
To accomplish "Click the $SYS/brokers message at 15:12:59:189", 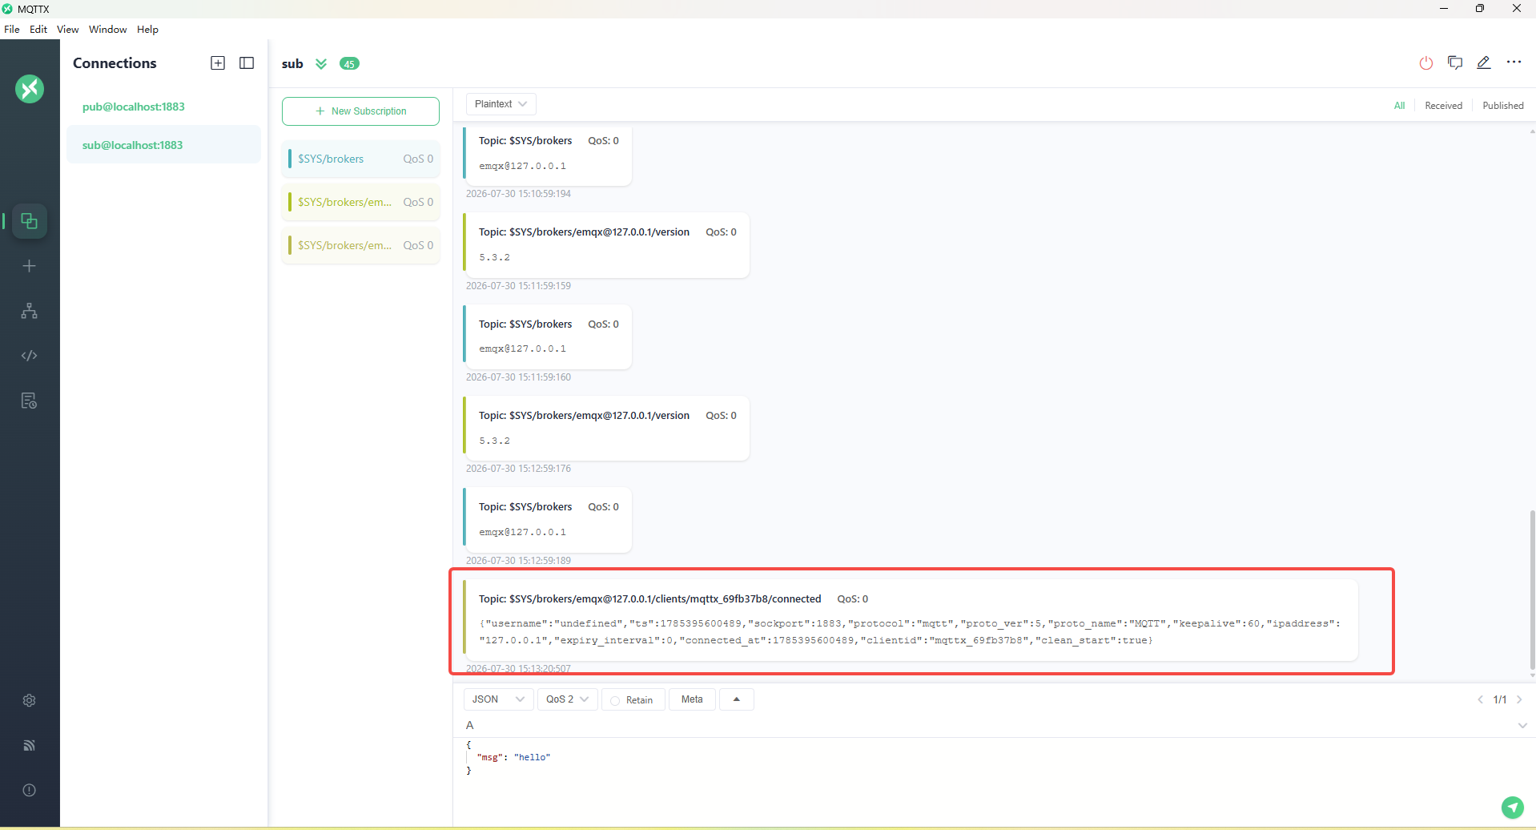I will (547, 520).
